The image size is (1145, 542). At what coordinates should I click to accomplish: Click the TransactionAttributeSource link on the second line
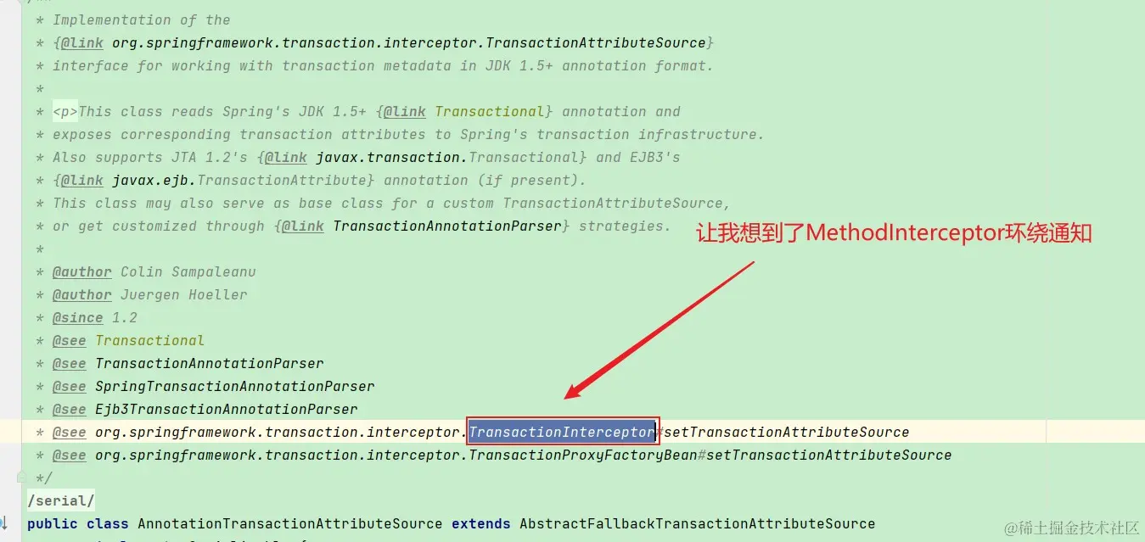coord(409,42)
